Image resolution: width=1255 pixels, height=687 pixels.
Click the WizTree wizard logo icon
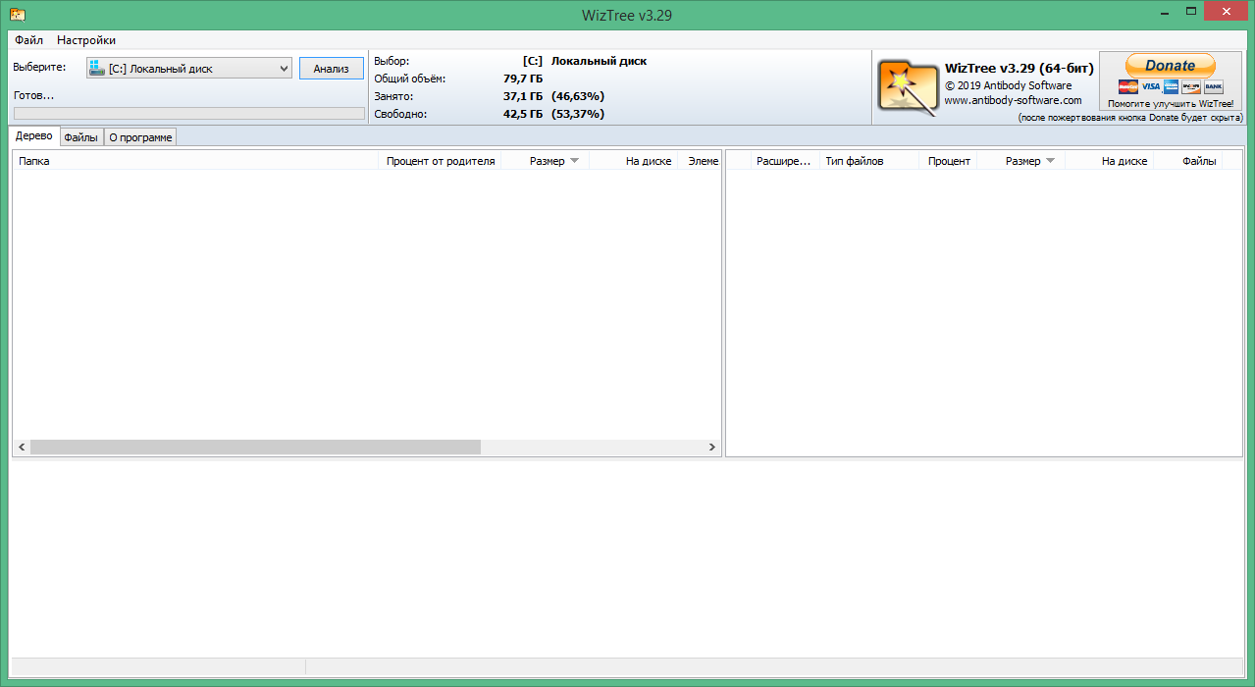click(907, 86)
